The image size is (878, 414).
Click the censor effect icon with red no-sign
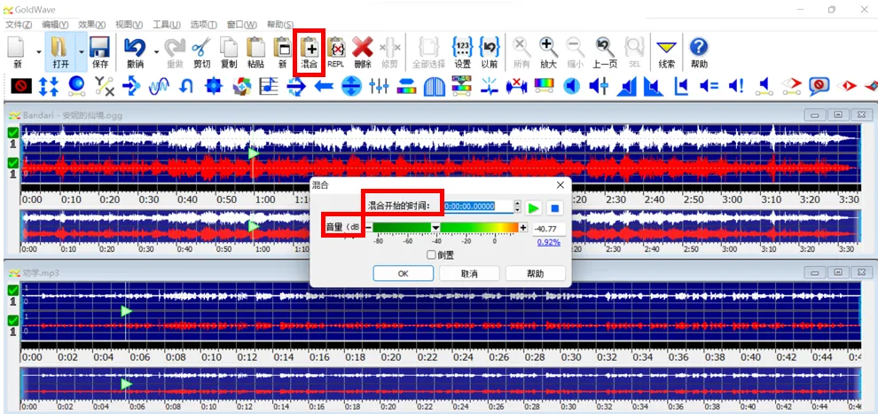[x=21, y=86]
